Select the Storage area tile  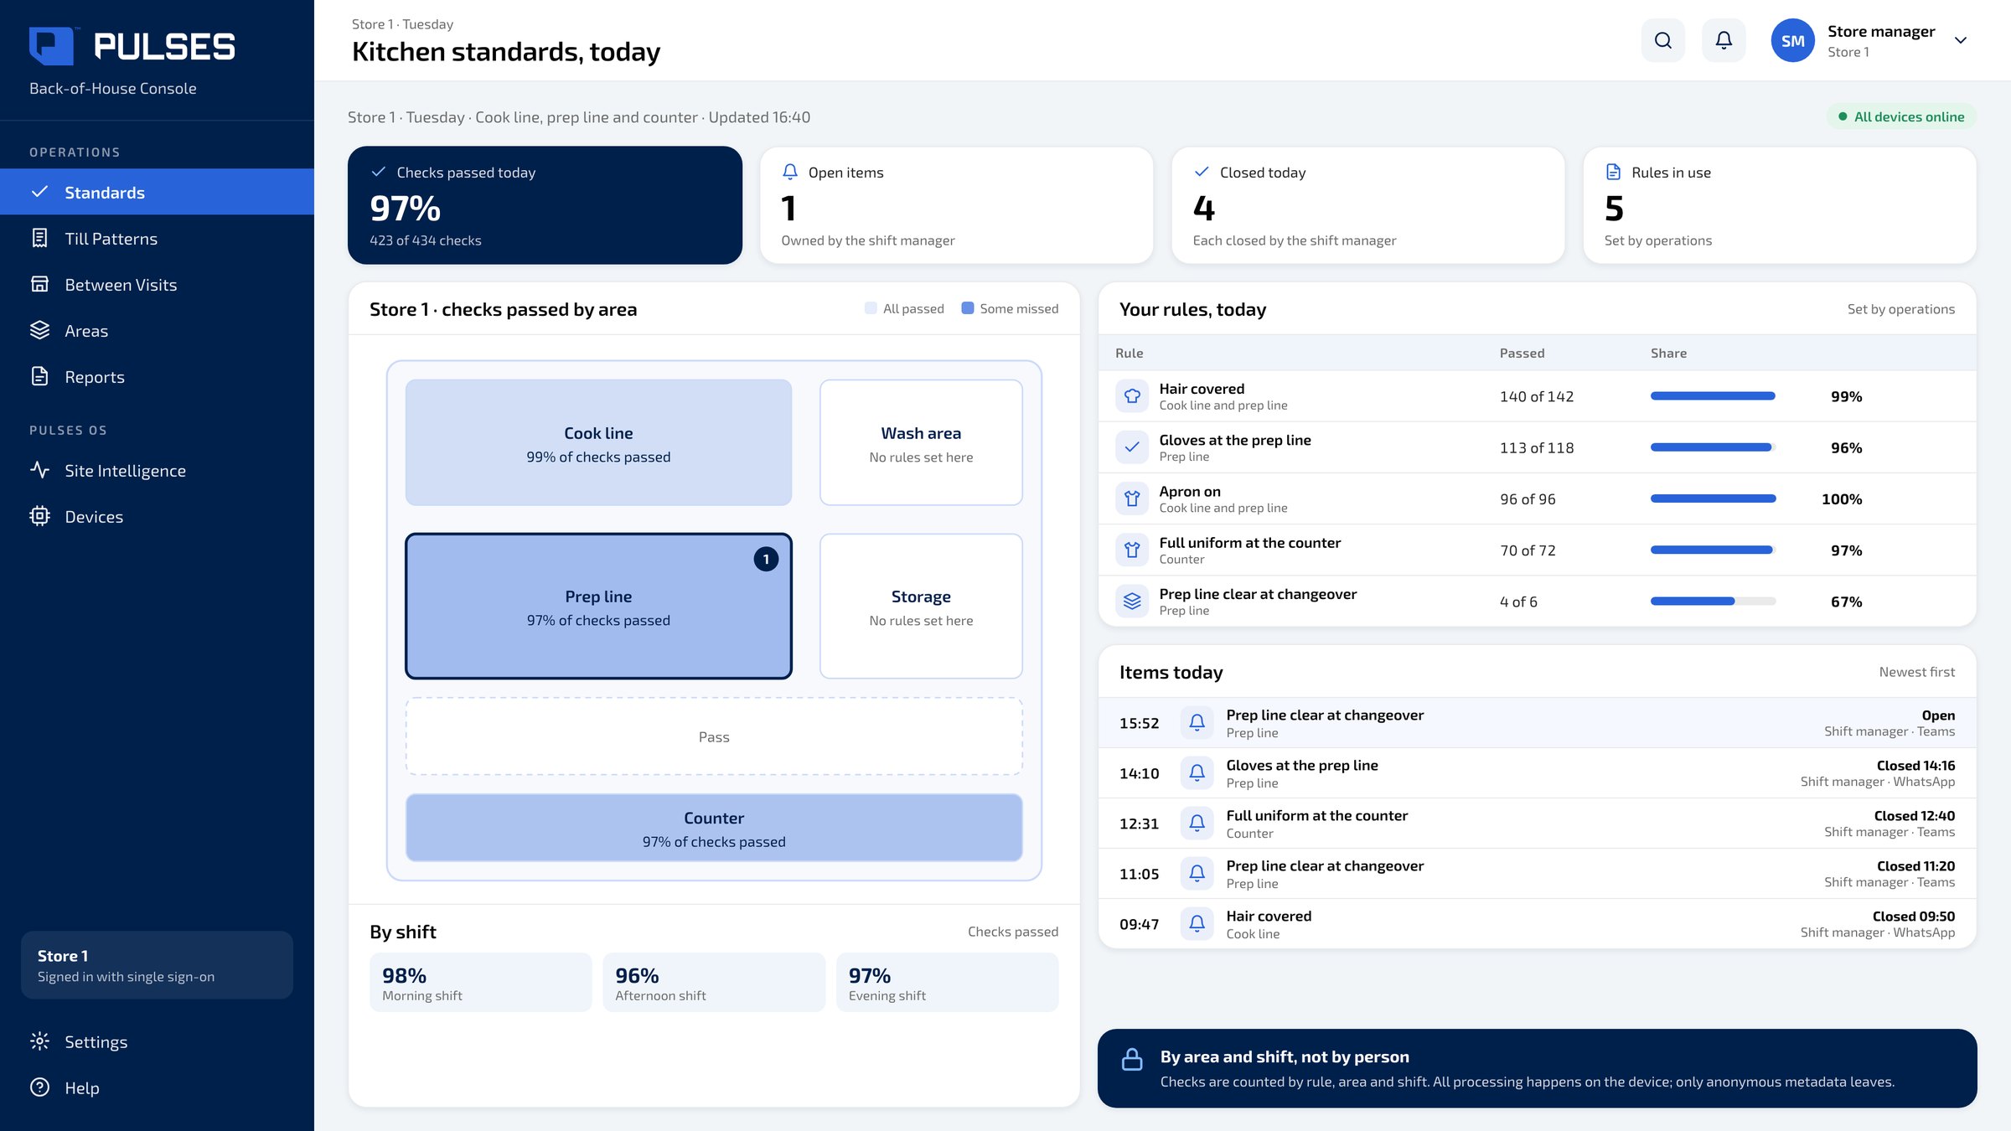tap(921, 606)
